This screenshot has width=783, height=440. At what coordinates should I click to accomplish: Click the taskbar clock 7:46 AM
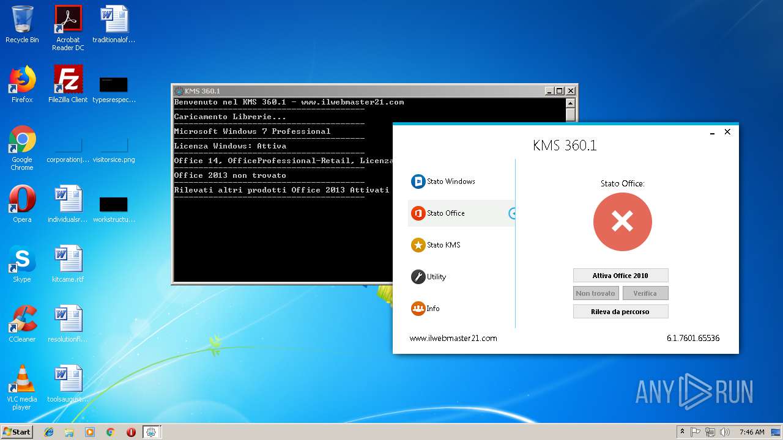point(752,431)
